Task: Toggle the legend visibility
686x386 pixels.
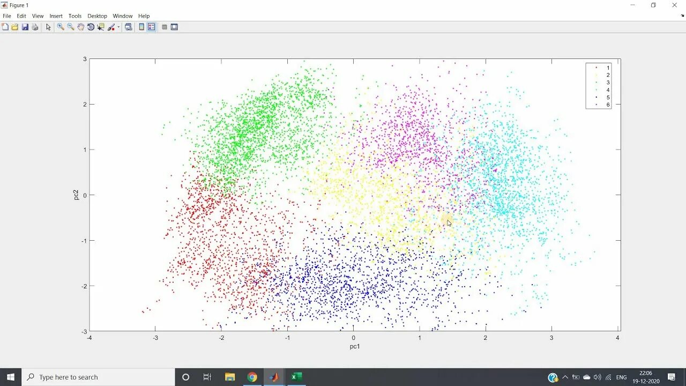Action: [151, 27]
